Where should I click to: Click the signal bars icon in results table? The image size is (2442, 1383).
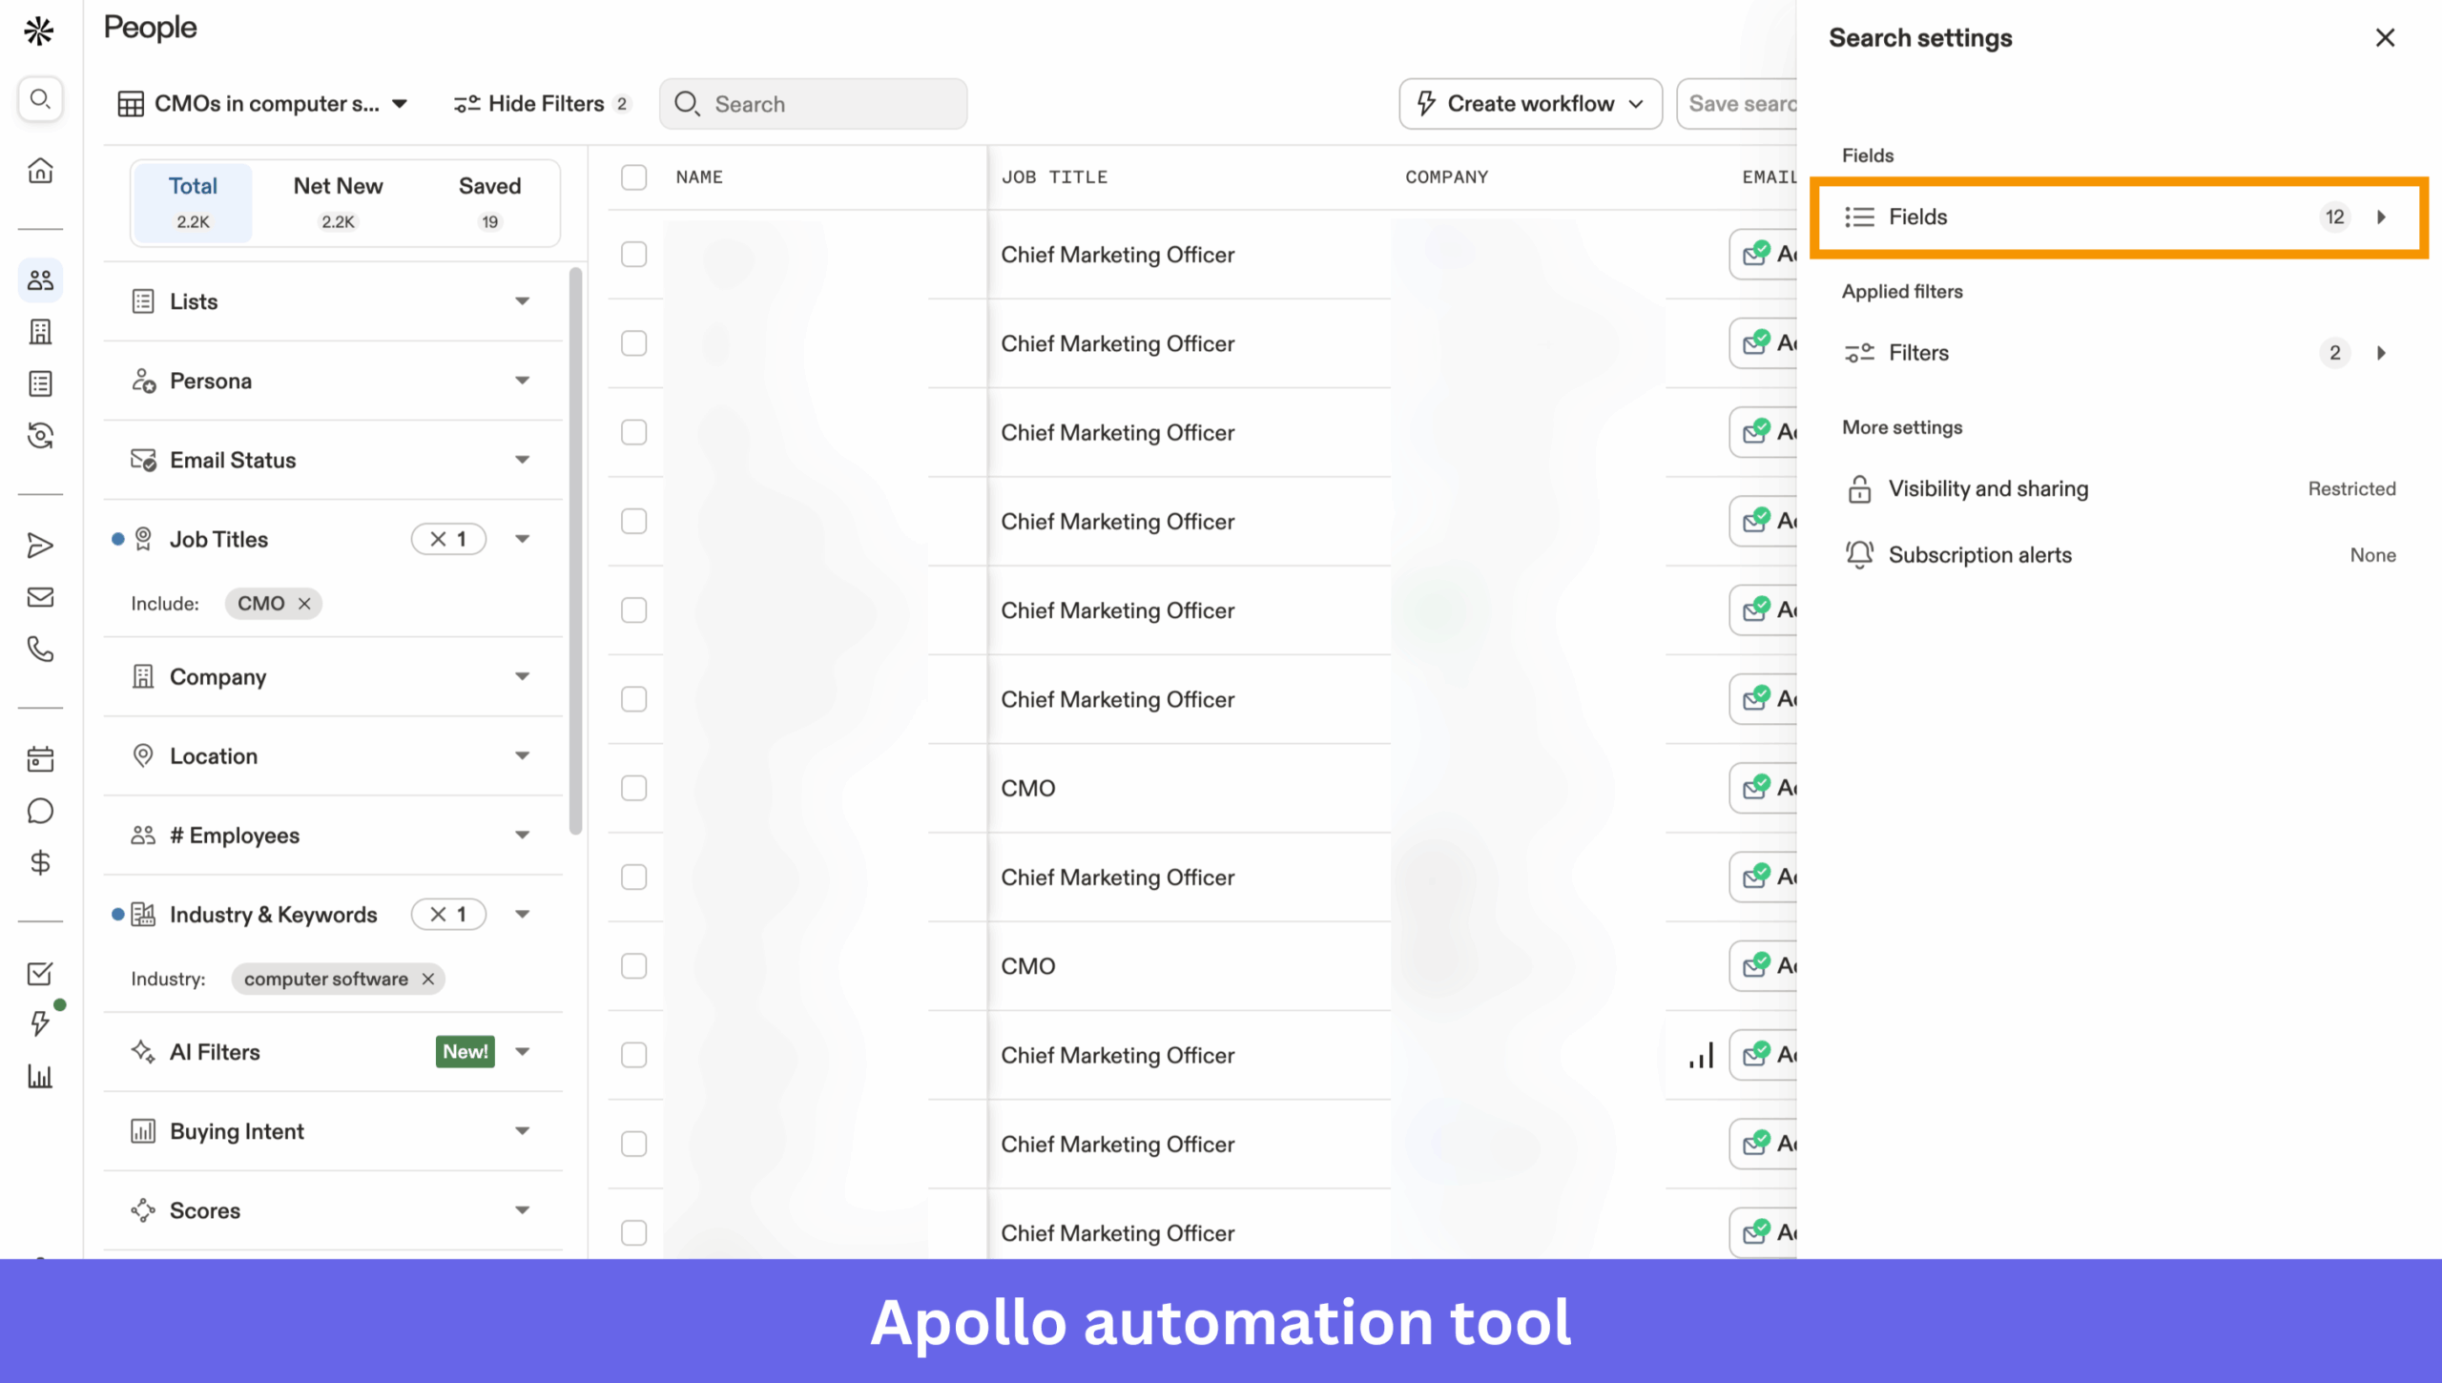(x=1702, y=1055)
